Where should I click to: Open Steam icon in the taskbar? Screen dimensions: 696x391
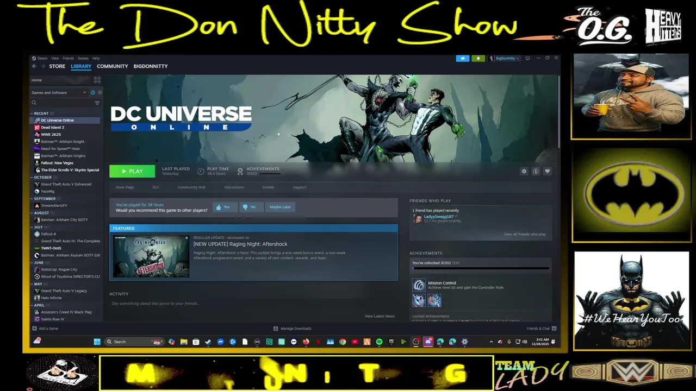[x=208, y=342]
